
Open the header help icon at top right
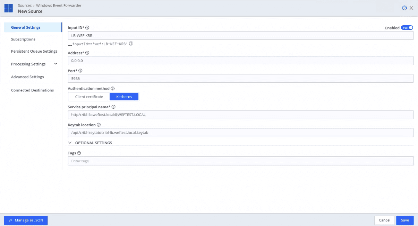point(404,8)
